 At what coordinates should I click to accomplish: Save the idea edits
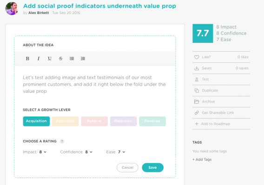coord(153,168)
